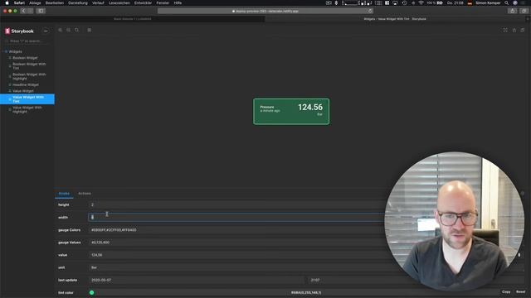Open the Apple menu
Viewport: 531px width, 298px height.
click(x=7, y=2)
